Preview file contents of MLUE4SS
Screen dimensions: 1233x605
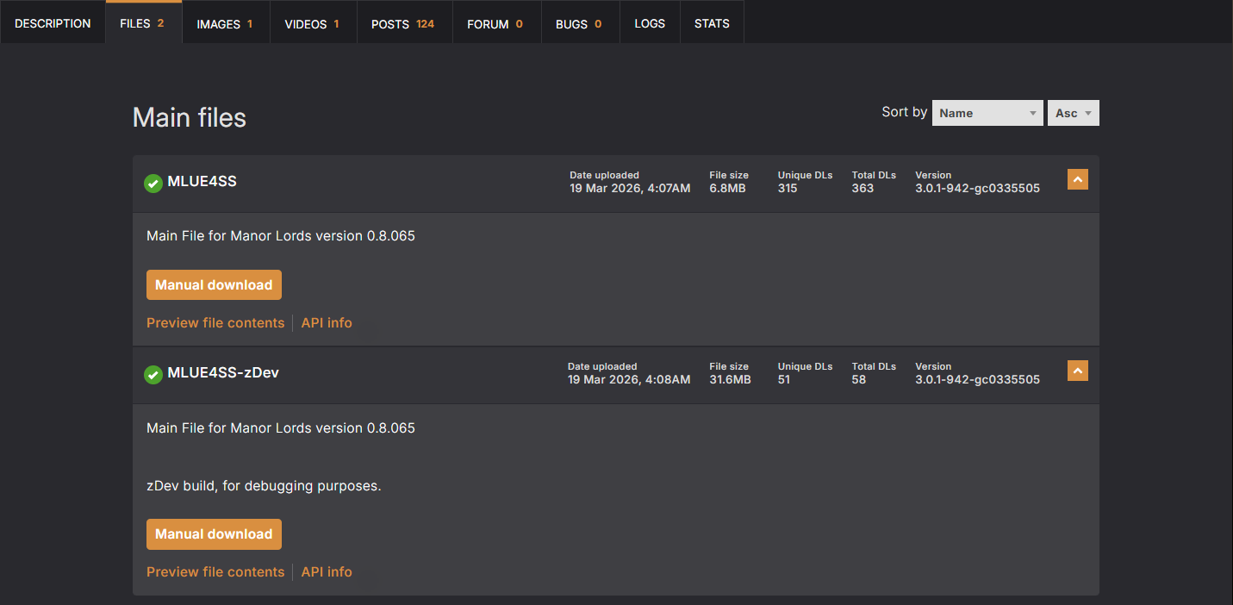(215, 323)
